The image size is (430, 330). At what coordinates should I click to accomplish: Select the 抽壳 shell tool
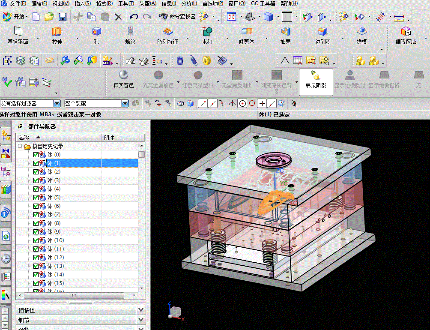[x=286, y=36]
